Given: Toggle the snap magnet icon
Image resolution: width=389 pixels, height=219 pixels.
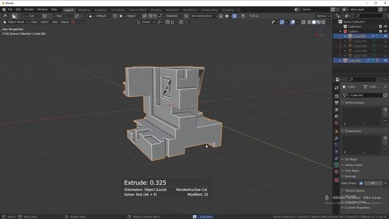Looking at the screenshot, I should coord(168,22).
